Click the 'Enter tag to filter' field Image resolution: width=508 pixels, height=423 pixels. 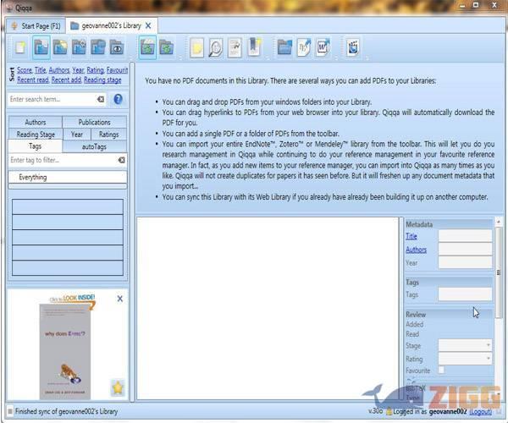(61, 159)
